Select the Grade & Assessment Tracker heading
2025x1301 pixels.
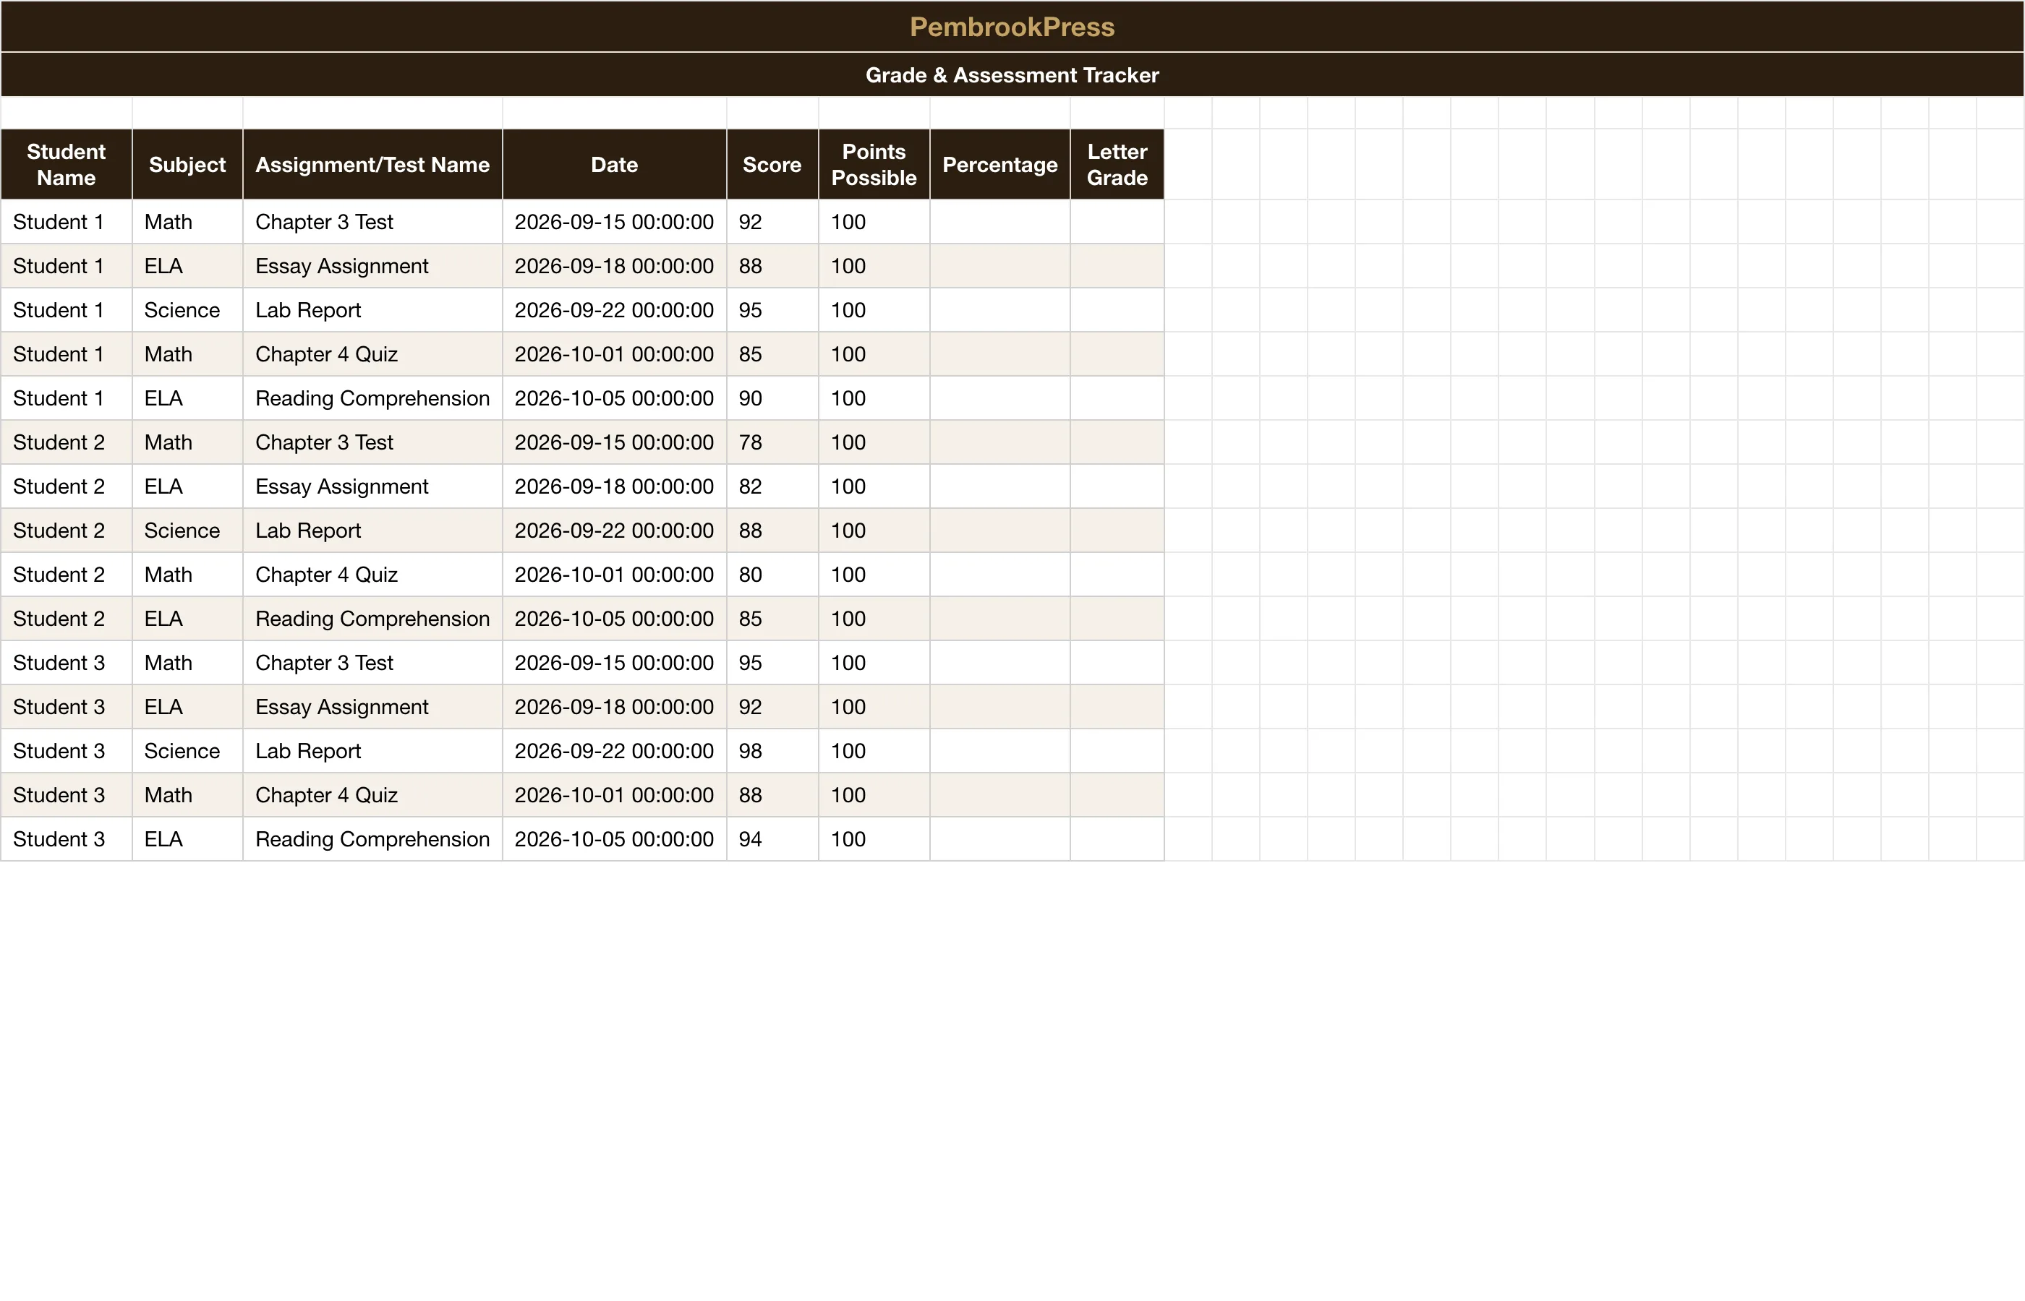1012,75
